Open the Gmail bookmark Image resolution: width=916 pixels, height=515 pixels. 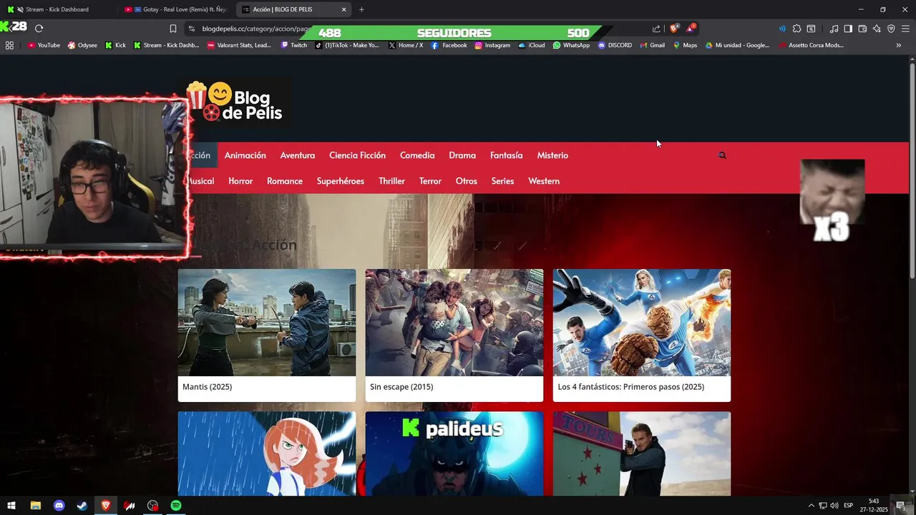coord(652,45)
